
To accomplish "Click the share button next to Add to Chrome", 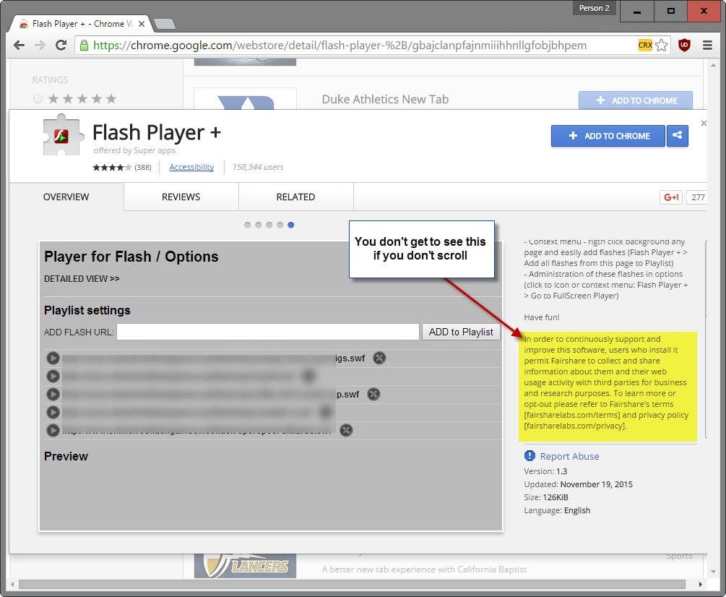I will pyautogui.click(x=678, y=136).
